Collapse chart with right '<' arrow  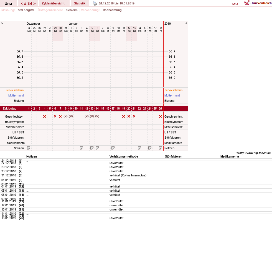pos(186,23)
